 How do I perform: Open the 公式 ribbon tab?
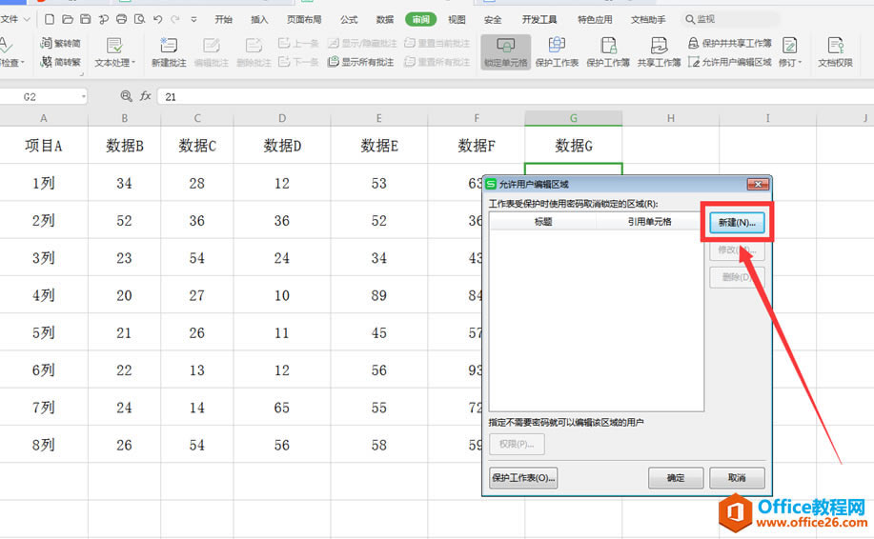coord(349,19)
